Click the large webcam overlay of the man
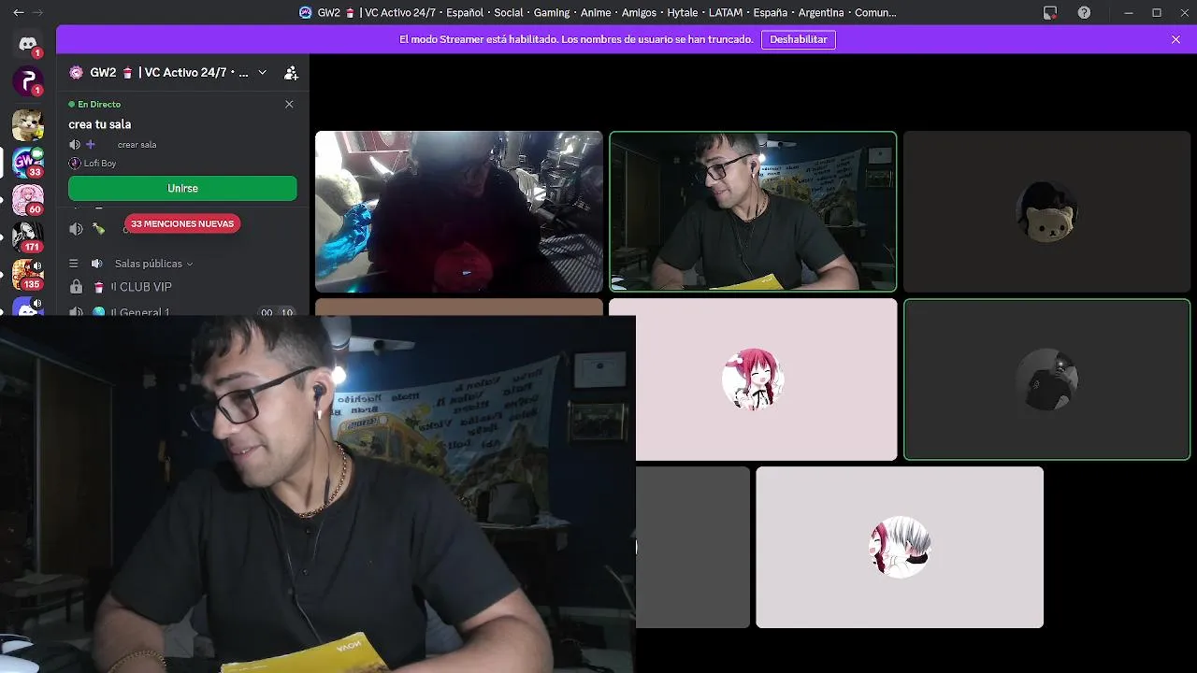1197x673 pixels. coord(318,494)
